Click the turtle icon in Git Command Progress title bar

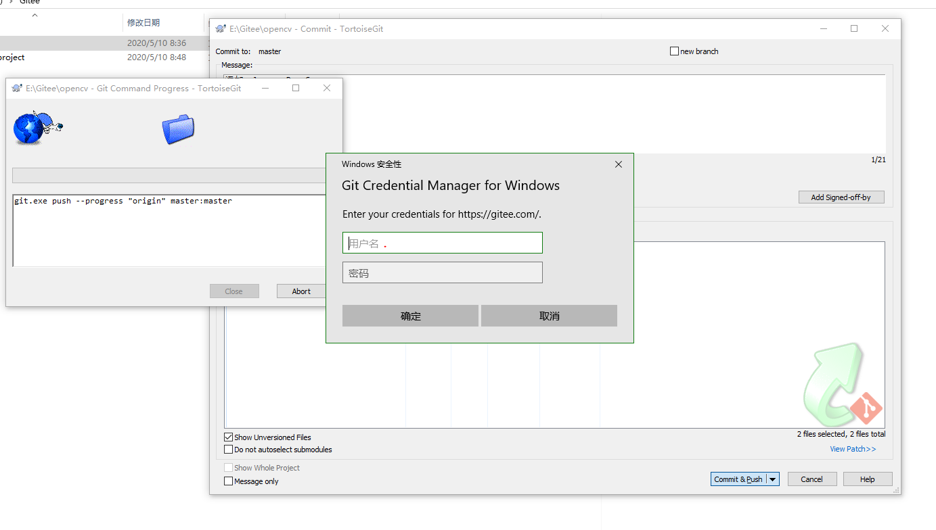pyautogui.click(x=18, y=89)
